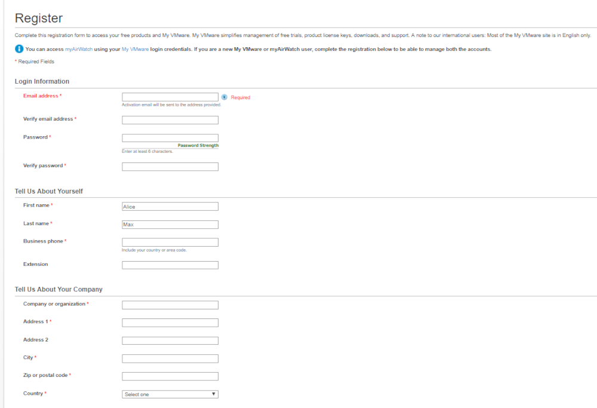
Task: Click the red Email address label
Action: point(41,96)
